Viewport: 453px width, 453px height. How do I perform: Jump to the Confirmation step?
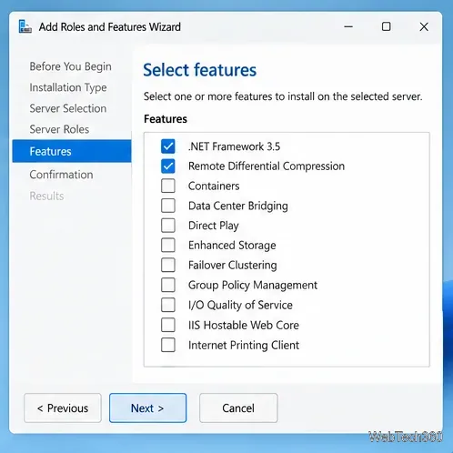61,175
